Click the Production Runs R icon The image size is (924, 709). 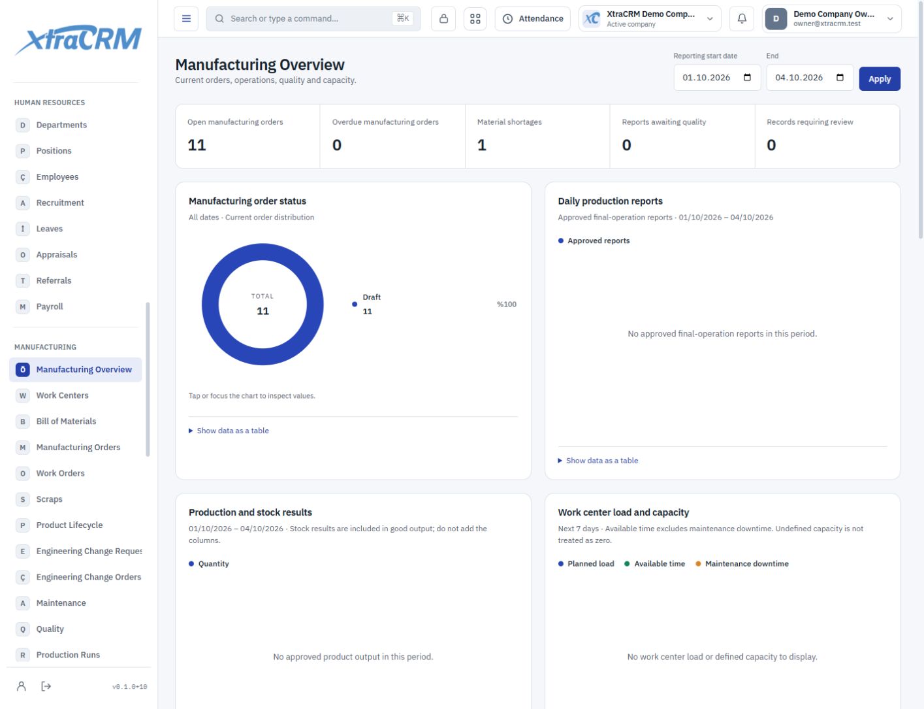pos(23,655)
